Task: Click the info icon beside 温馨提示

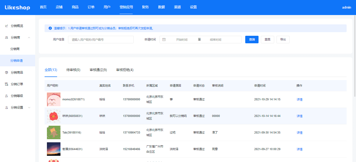Action: coord(50,28)
